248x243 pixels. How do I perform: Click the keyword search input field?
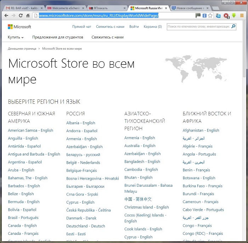tap(198, 26)
